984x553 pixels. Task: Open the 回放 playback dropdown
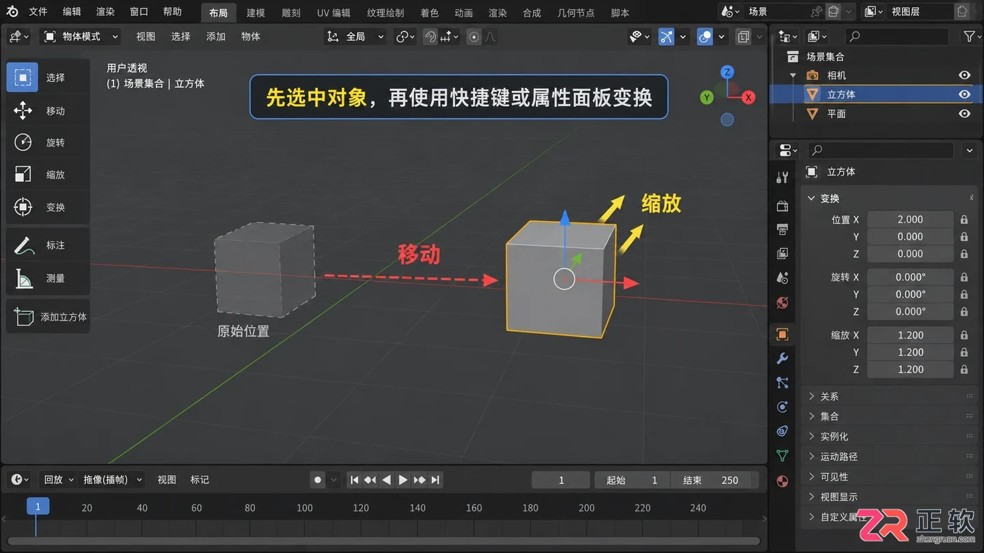pos(58,480)
